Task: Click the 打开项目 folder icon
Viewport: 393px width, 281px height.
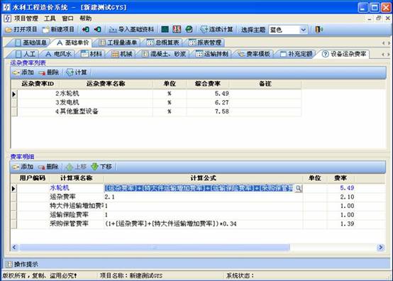Action: tap(9, 30)
